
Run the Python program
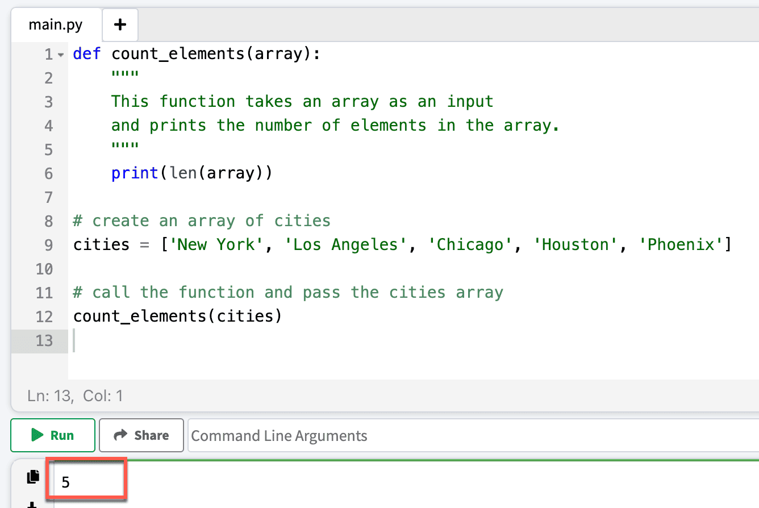52,435
